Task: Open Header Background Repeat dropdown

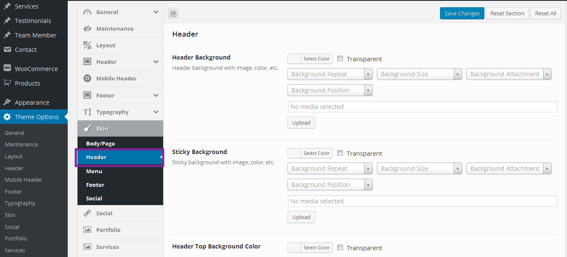Action: (x=330, y=74)
